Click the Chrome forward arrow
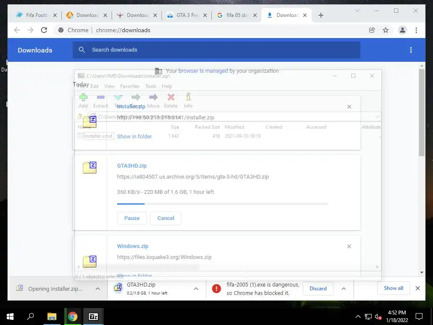Viewport: 433px width, 325px height. pos(30,30)
